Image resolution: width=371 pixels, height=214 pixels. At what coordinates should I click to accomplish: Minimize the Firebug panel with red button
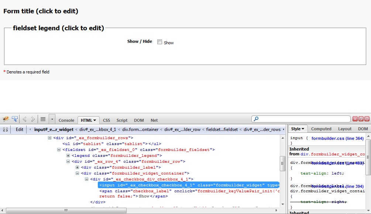coord(355,119)
